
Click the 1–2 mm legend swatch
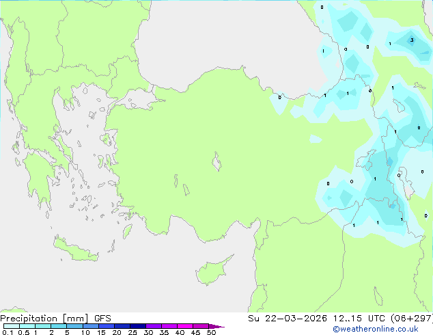tap(43, 326)
